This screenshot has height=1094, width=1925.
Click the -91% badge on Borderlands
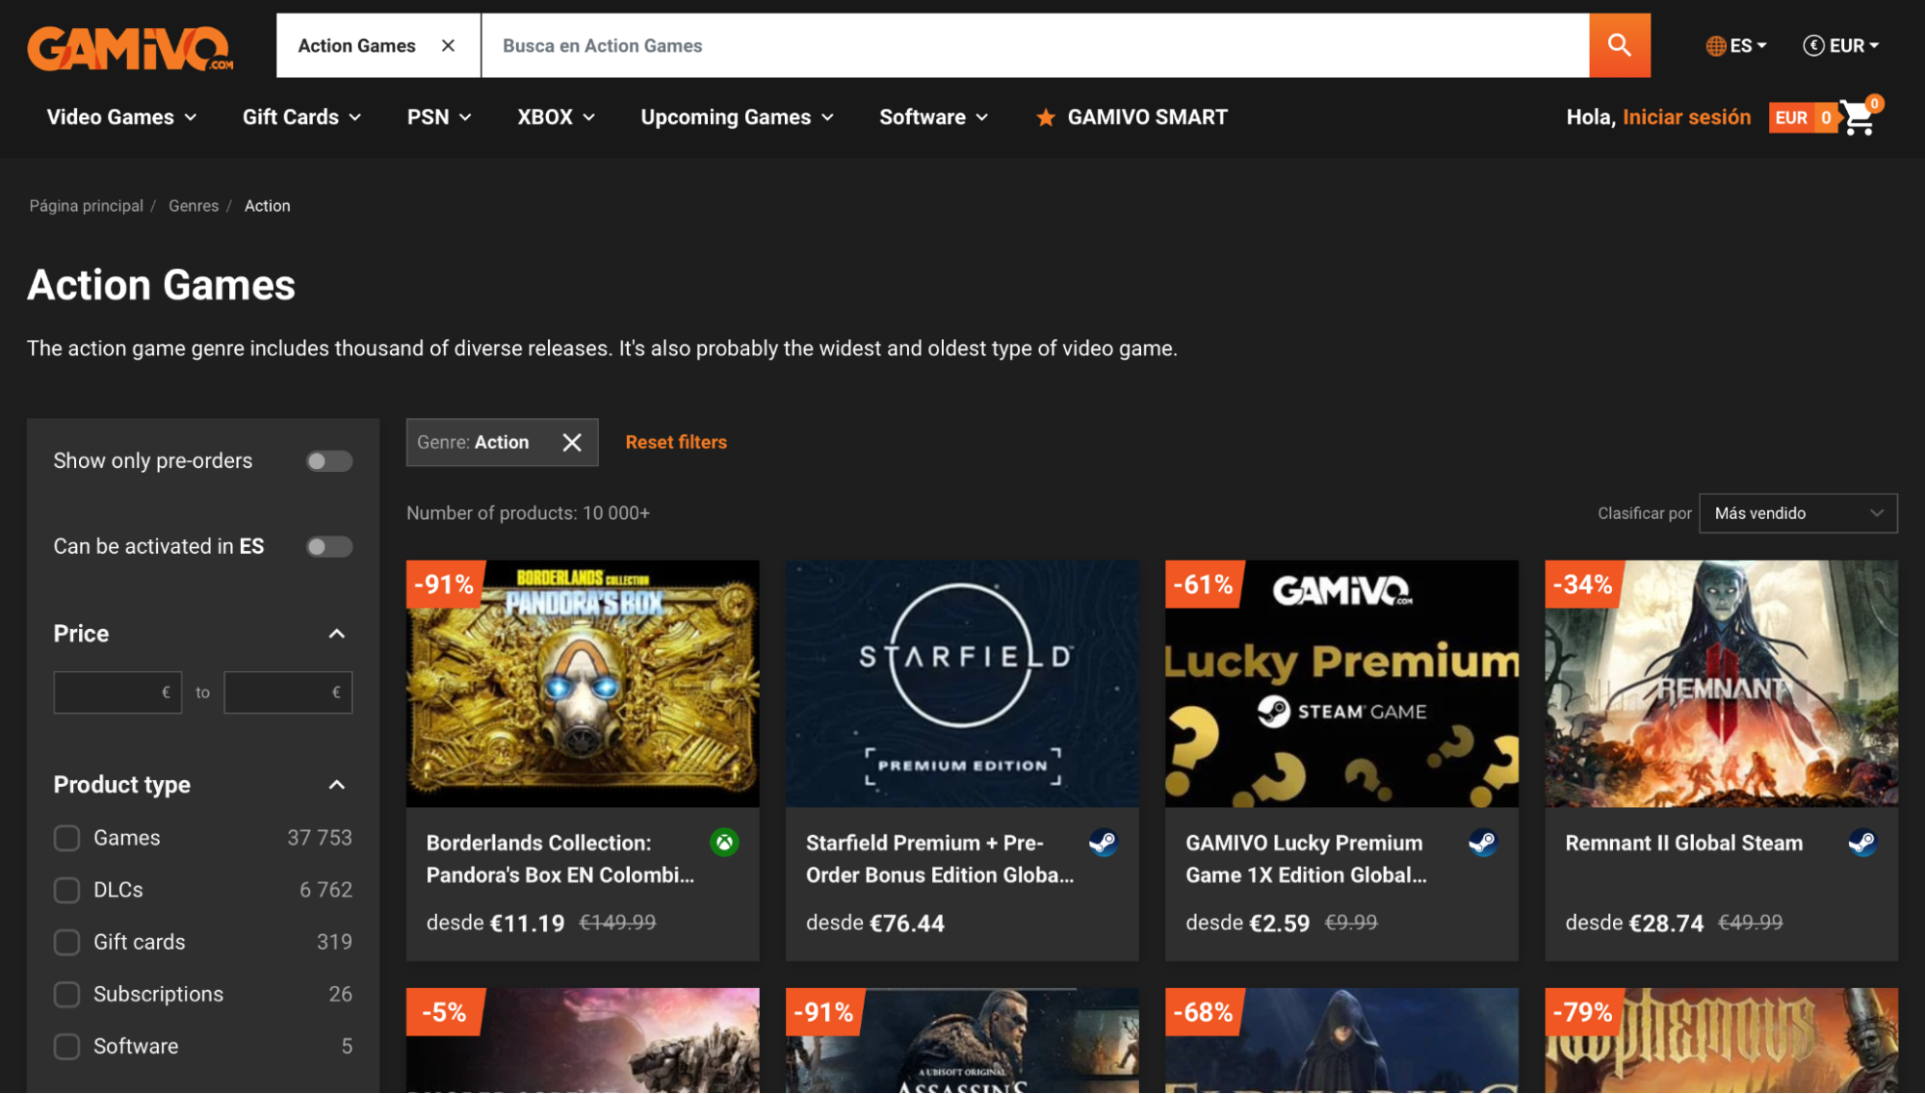444,585
